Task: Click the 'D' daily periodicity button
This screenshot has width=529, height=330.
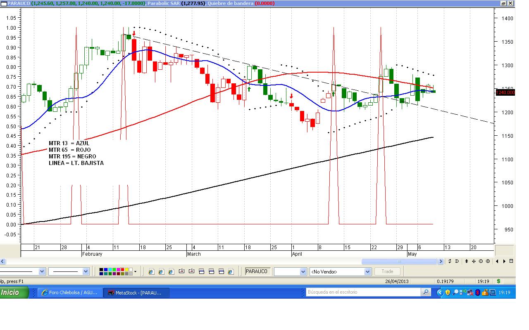Action: [x=457, y=261]
